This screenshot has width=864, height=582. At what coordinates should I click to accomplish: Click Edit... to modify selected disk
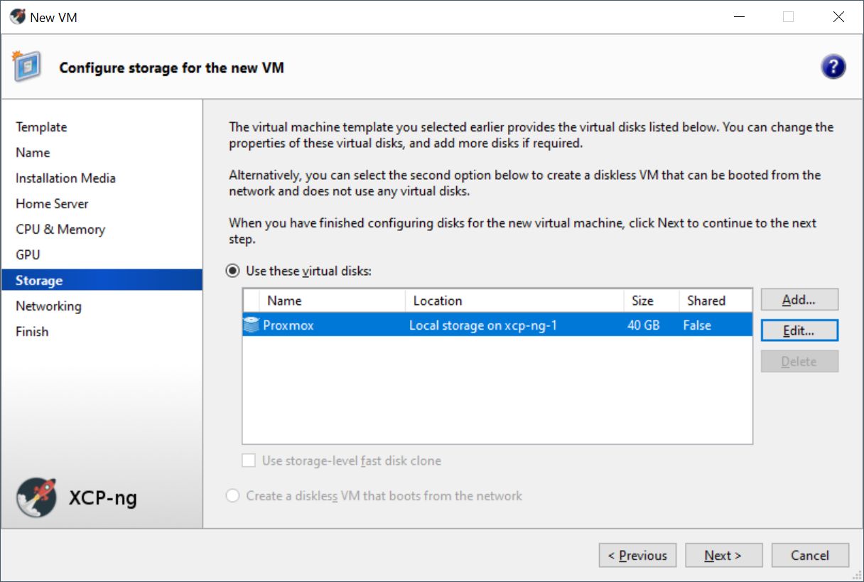799,330
